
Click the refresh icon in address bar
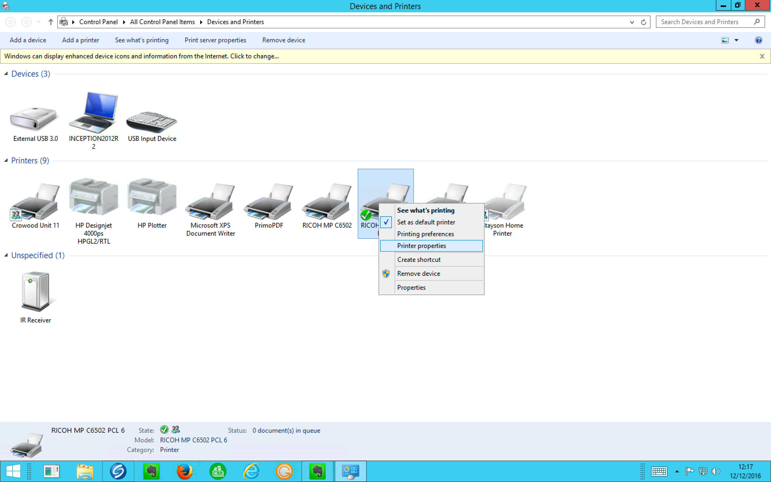click(x=644, y=22)
